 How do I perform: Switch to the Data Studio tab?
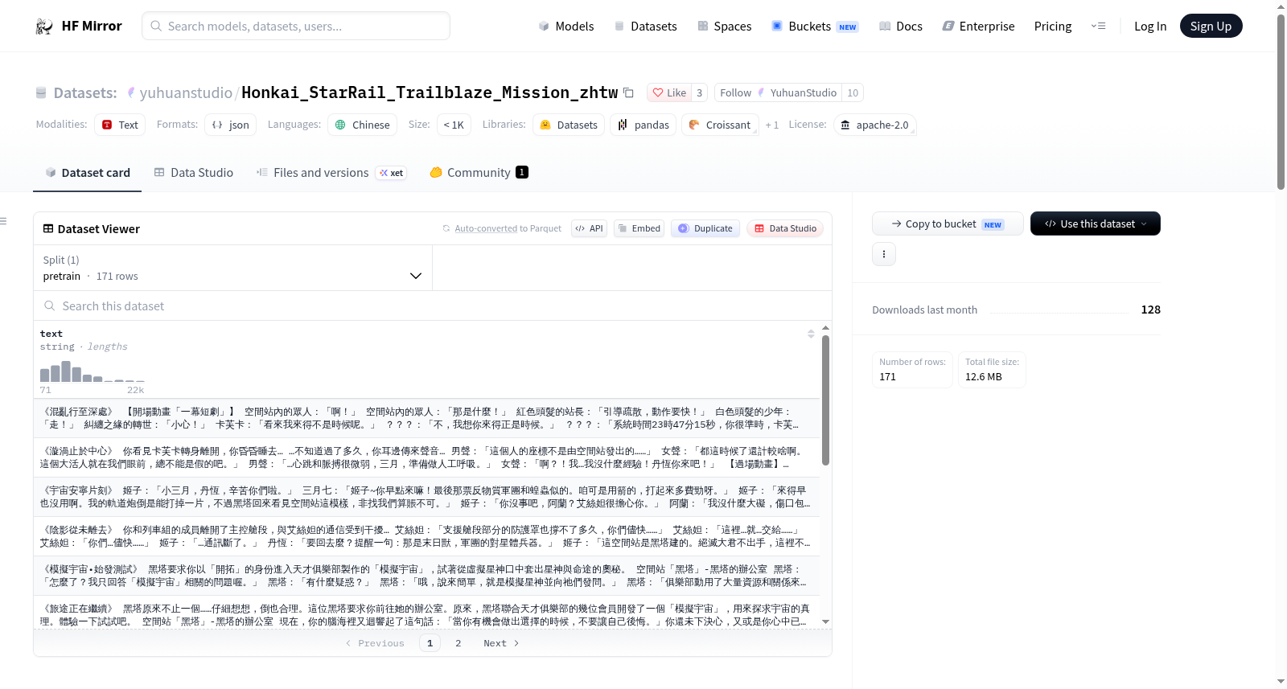click(x=194, y=173)
